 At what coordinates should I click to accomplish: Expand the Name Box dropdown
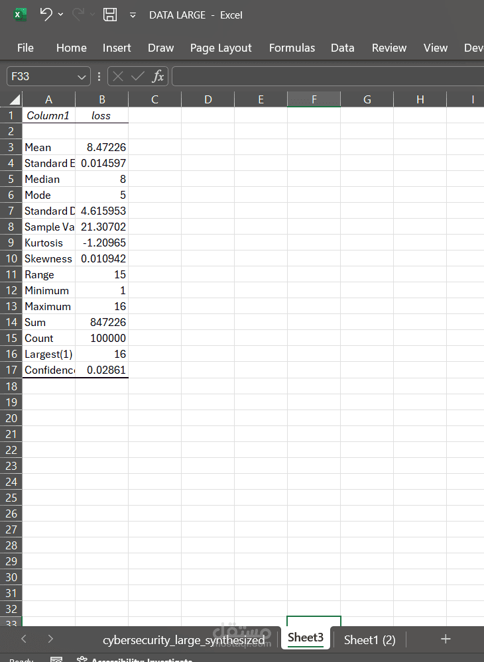pyautogui.click(x=82, y=77)
